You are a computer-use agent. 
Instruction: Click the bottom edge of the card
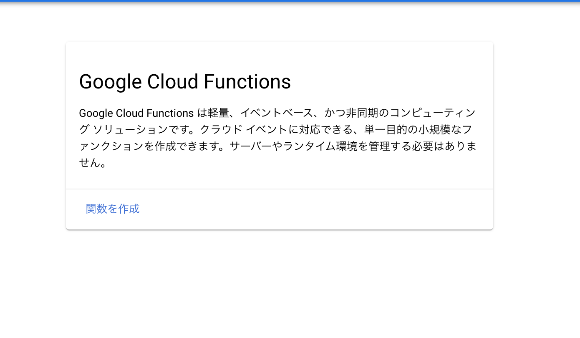280,229
